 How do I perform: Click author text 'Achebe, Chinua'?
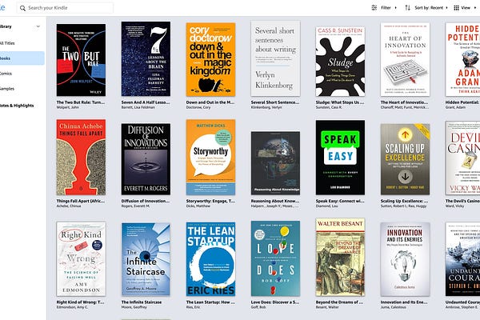coord(69,206)
